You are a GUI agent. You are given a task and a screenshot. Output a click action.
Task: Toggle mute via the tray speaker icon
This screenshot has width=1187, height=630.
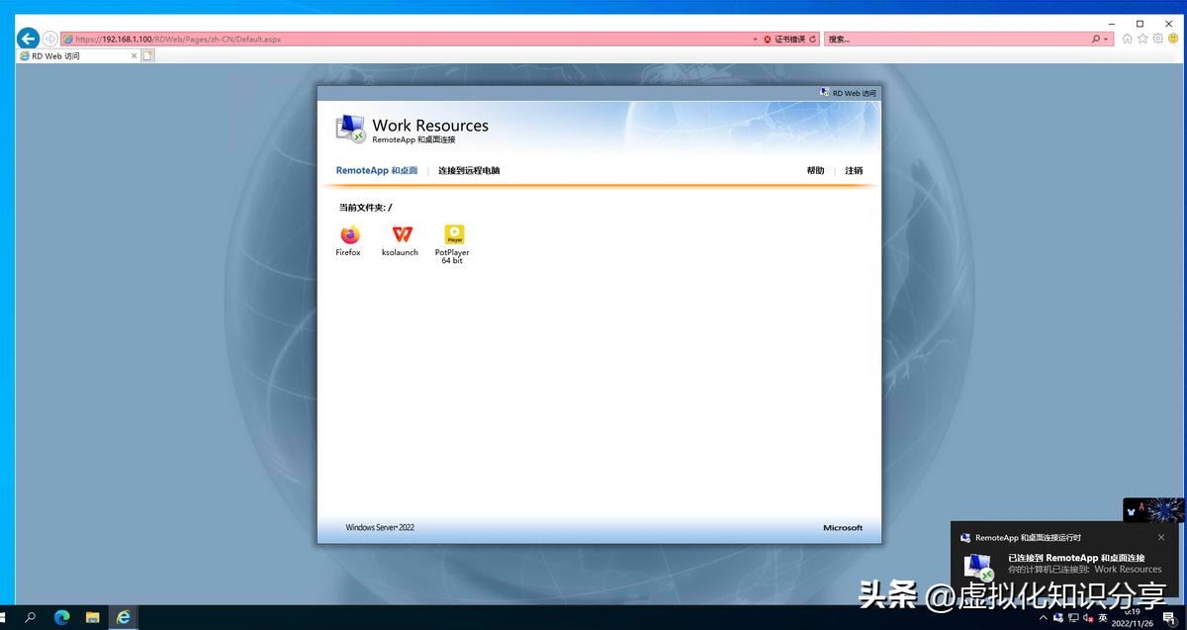pyautogui.click(x=1088, y=617)
